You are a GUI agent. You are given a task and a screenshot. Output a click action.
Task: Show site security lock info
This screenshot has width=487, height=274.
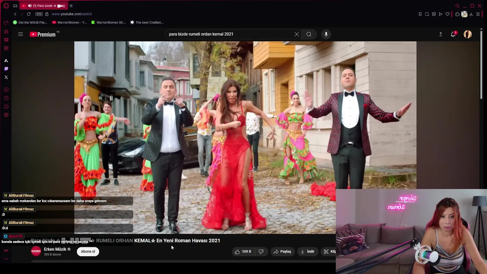(x=47, y=14)
